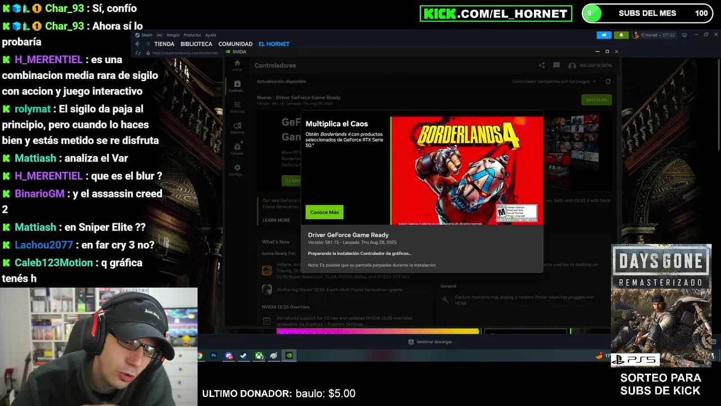Click Steam Big Picture monitor icon
The height and width of the screenshot is (406, 721).
(684, 35)
